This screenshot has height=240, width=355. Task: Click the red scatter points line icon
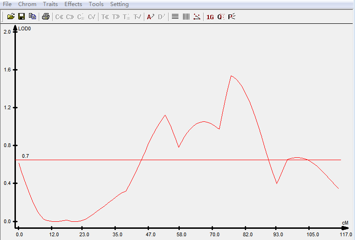(197, 16)
